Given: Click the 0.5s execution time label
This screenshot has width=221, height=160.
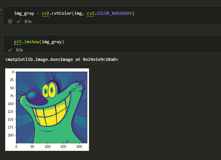Looking at the screenshot, I should point(20,50).
